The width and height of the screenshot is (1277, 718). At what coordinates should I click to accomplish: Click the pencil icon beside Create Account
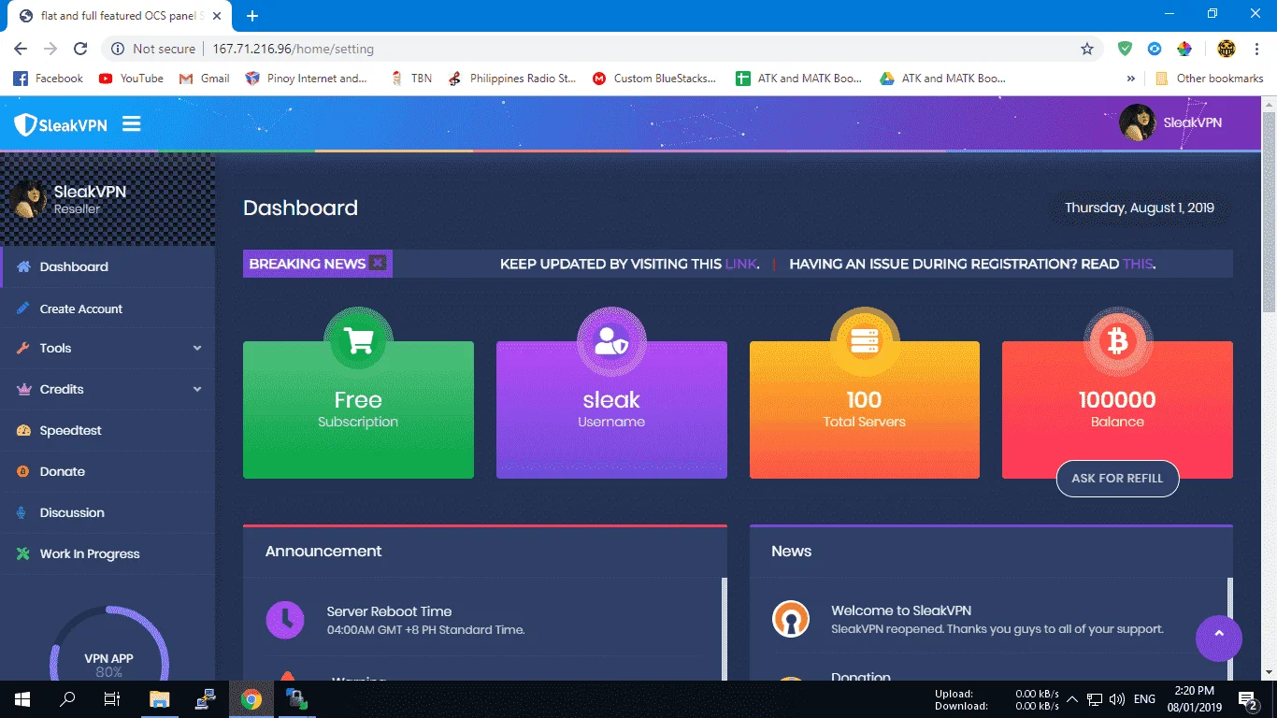point(22,309)
